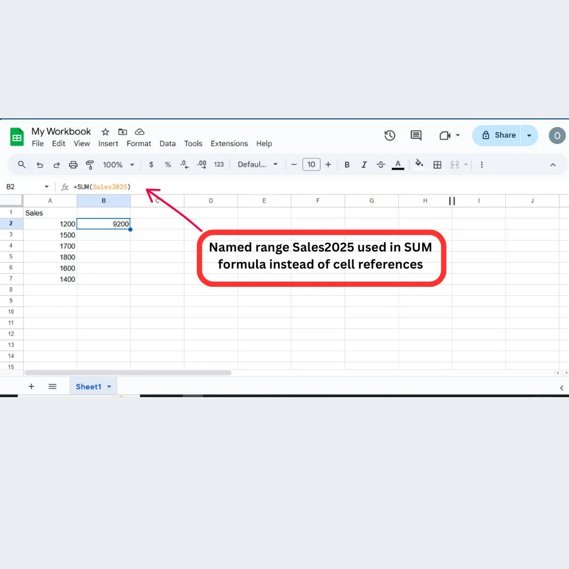The width and height of the screenshot is (569, 569).
Task: Select the cell with value 1800
Action: pyautogui.click(x=50, y=257)
